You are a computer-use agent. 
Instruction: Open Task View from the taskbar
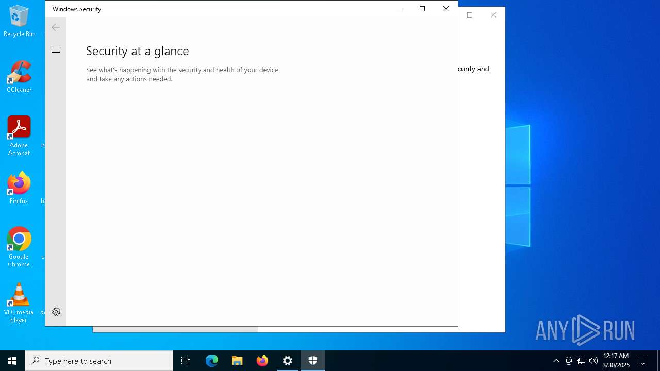point(186,361)
